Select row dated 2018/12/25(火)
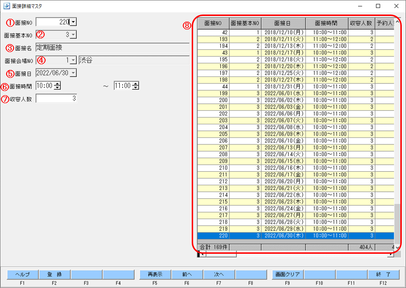The image size is (406, 288). pyautogui.click(x=296, y=73)
